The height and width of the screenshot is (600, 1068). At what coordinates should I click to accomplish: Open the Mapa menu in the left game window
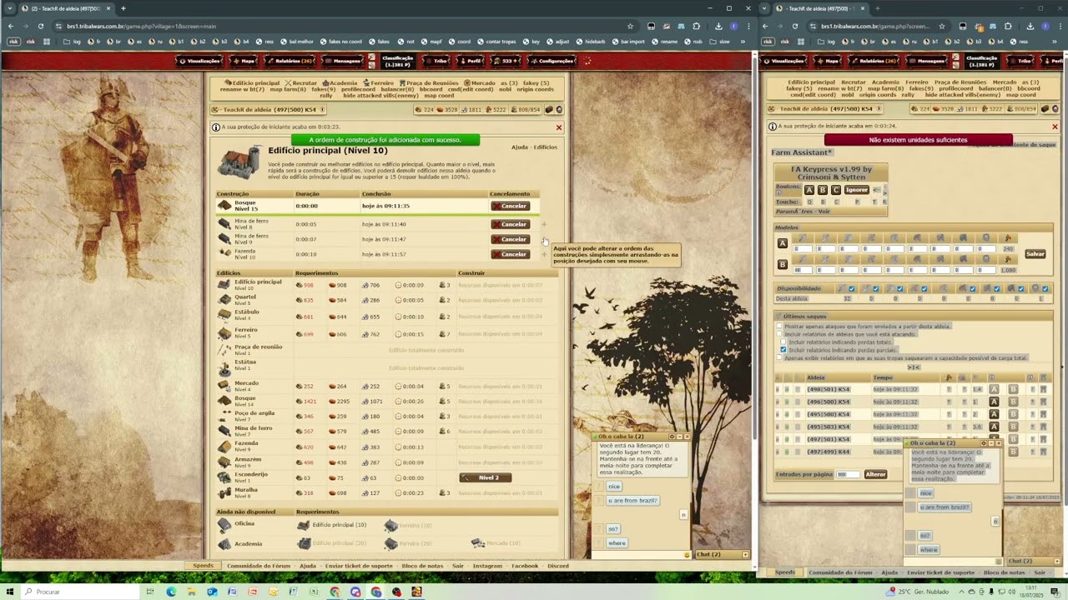click(x=244, y=61)
